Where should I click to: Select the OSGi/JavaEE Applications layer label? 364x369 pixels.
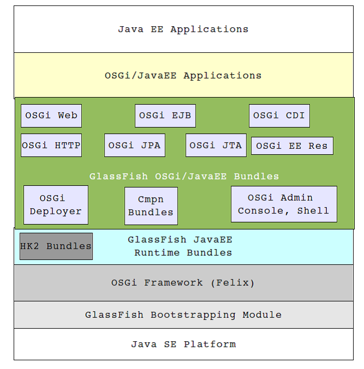point(183,76)
